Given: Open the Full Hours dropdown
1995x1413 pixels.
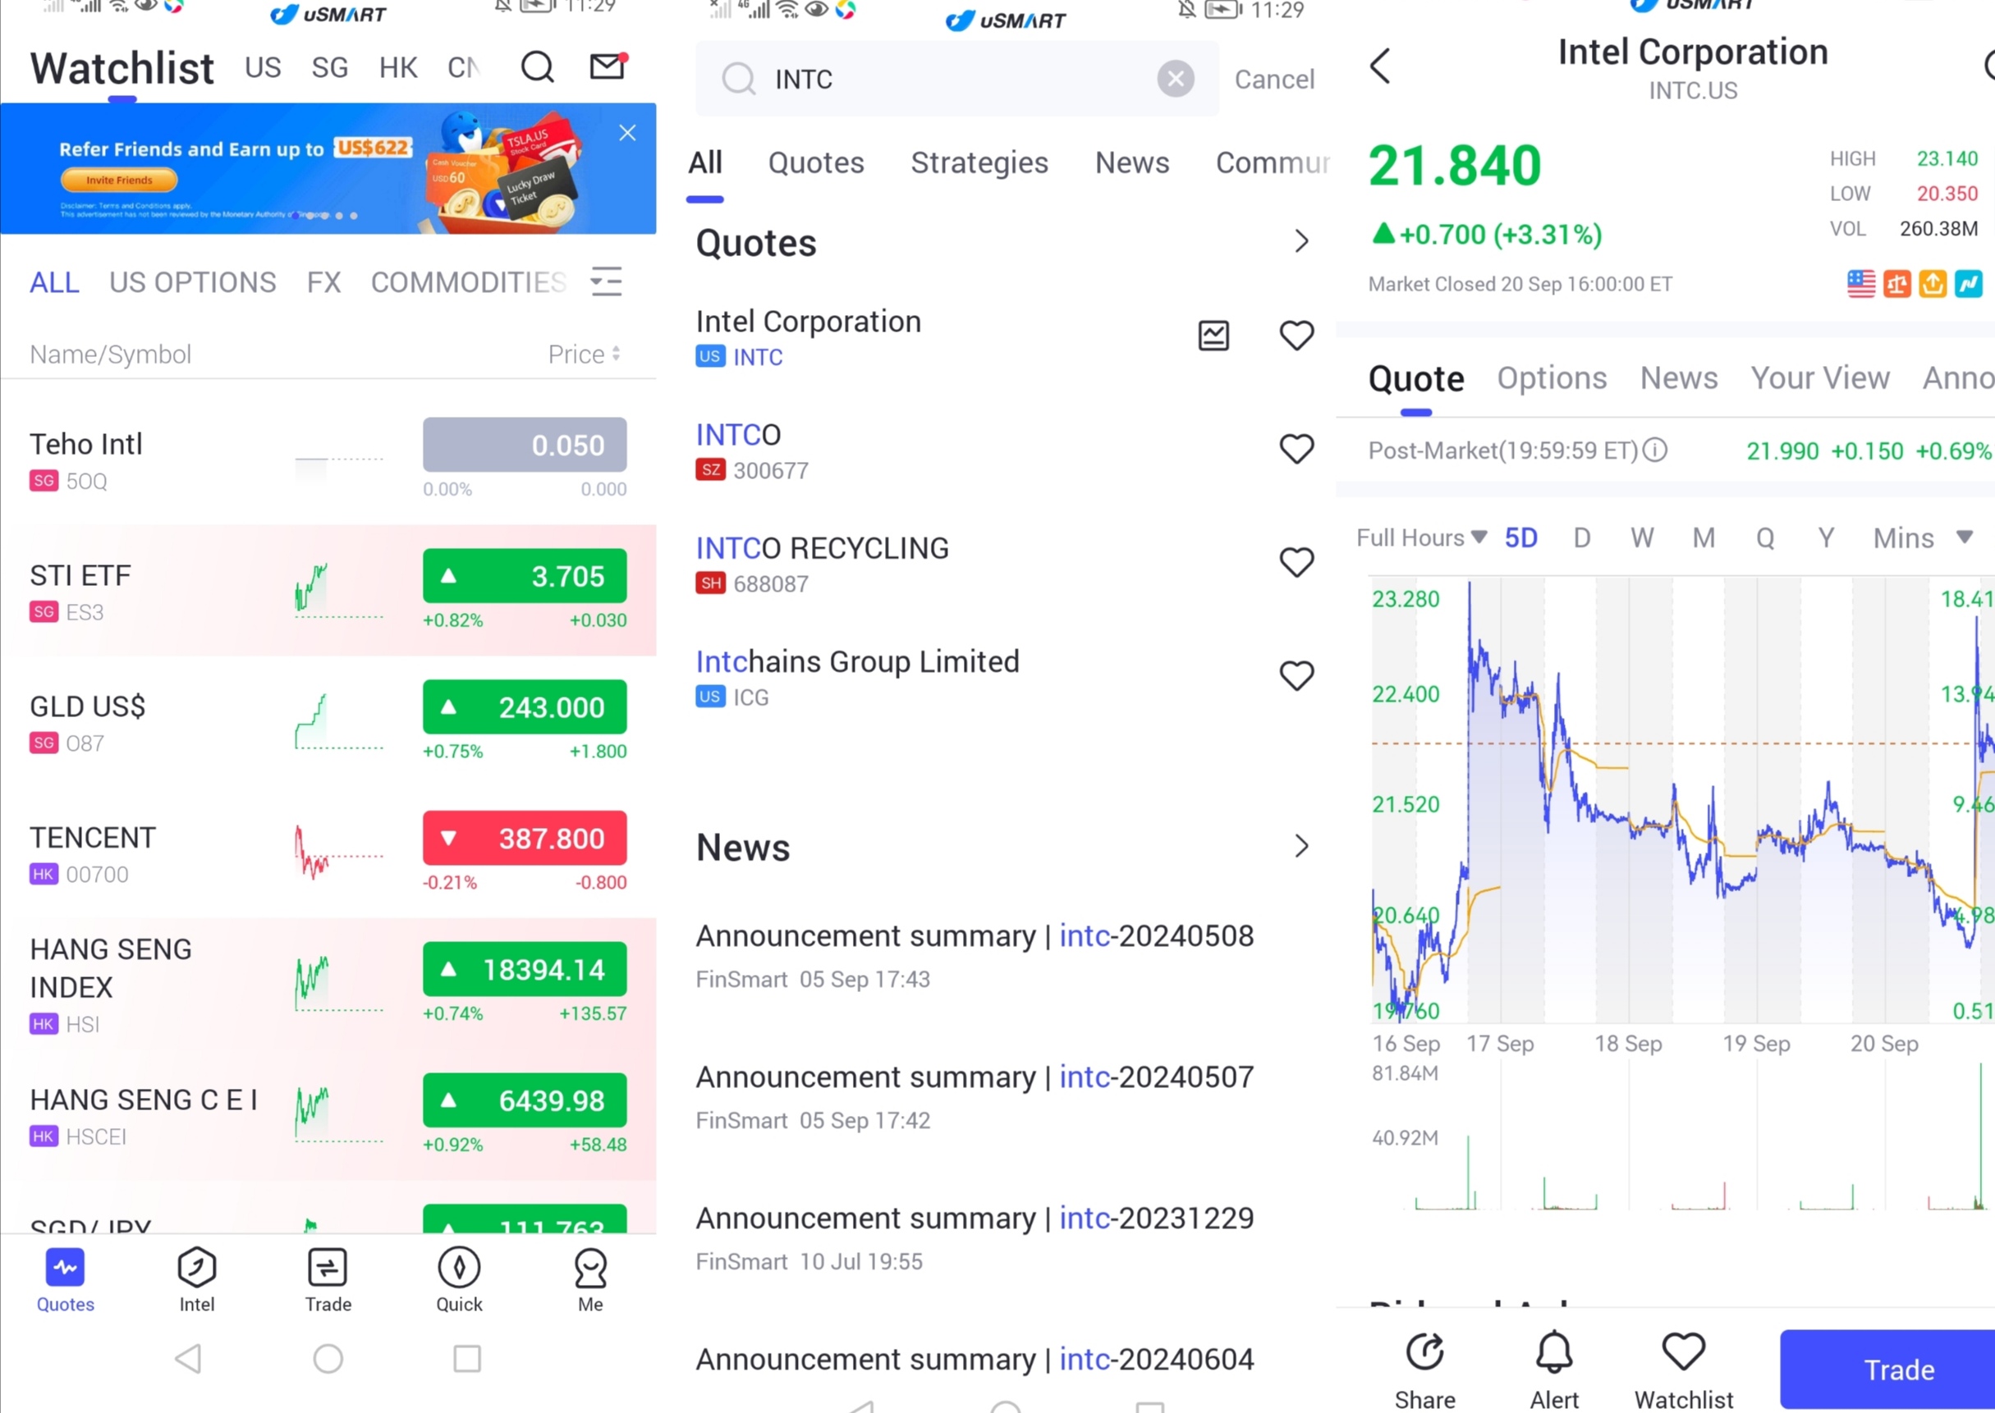Looking at the screenshot, I should pos(1421,537).
